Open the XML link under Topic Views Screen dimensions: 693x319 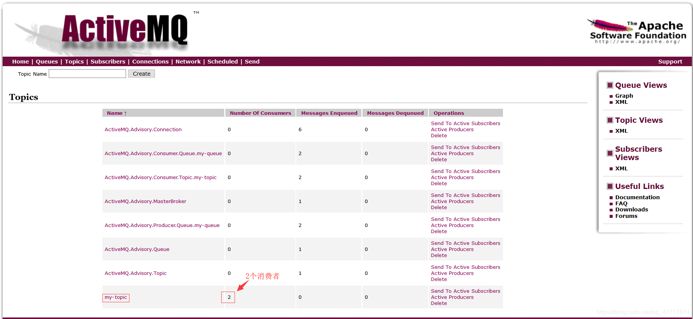click(x=621, y=131)
